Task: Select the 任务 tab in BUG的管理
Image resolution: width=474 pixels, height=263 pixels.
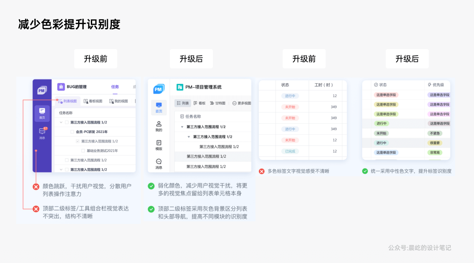Action: click(x=115, y=87)
